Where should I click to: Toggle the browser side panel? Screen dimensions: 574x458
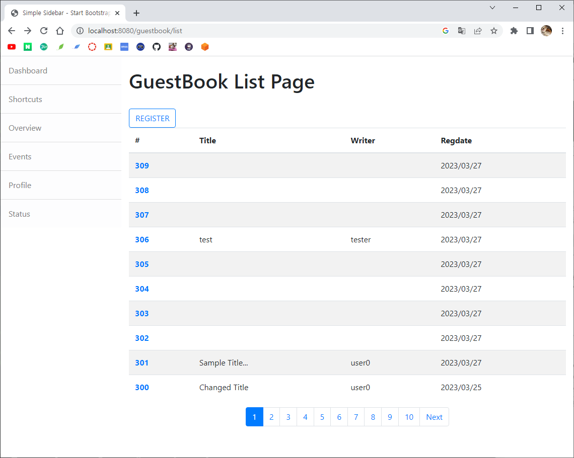point(530,31)
